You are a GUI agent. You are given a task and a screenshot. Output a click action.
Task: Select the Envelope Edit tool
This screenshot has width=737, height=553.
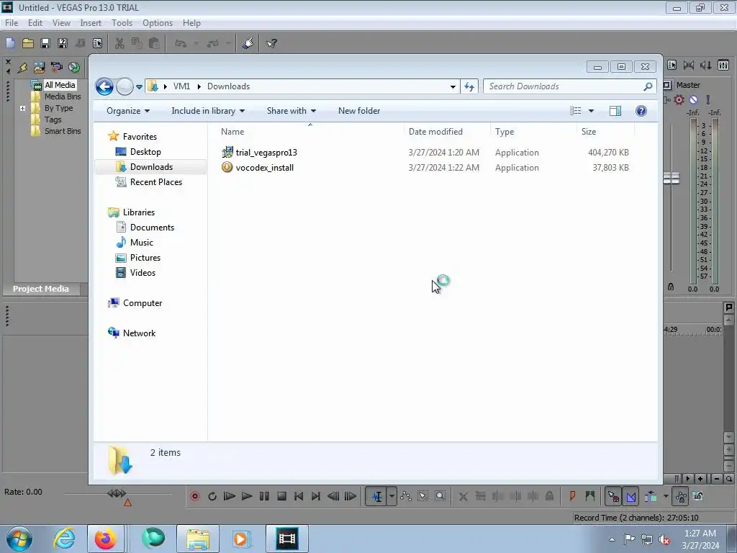coord(406,496)
